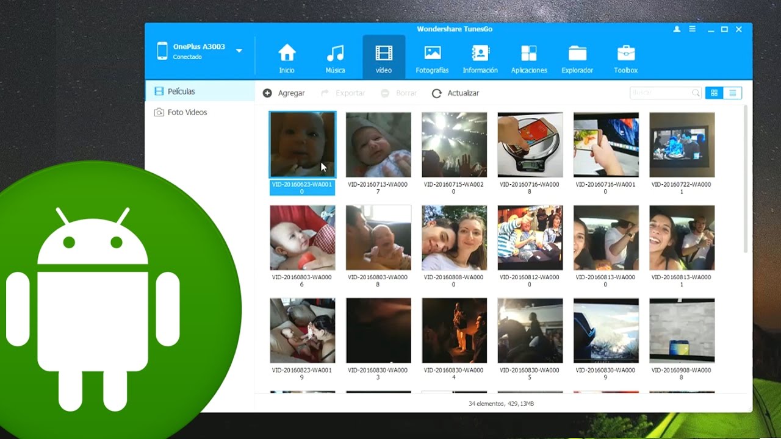Select video VID-20160713-WA0007 thumbnail
The height and width of the screenshot is (439, 781).
click(x=378, y=145)
